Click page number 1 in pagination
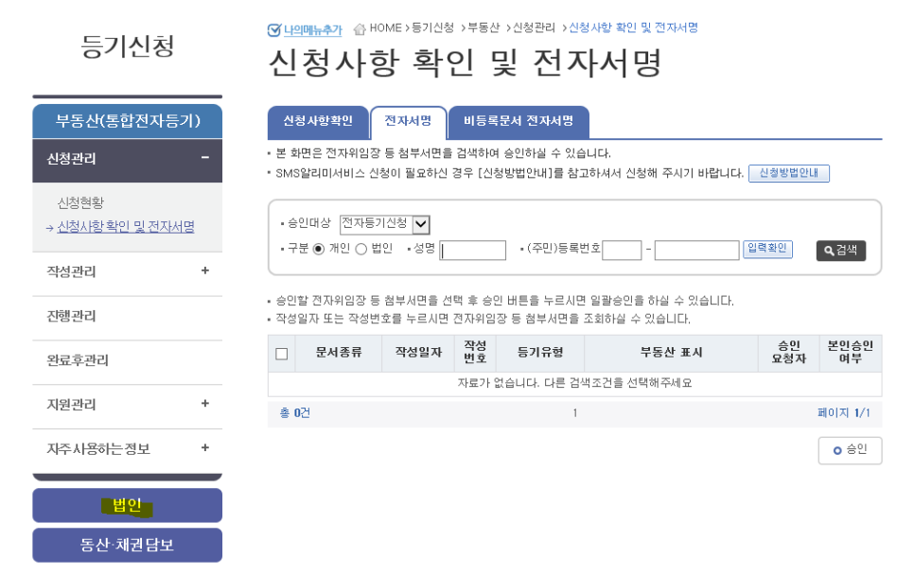The image size is (914, 575). (574, 413)
